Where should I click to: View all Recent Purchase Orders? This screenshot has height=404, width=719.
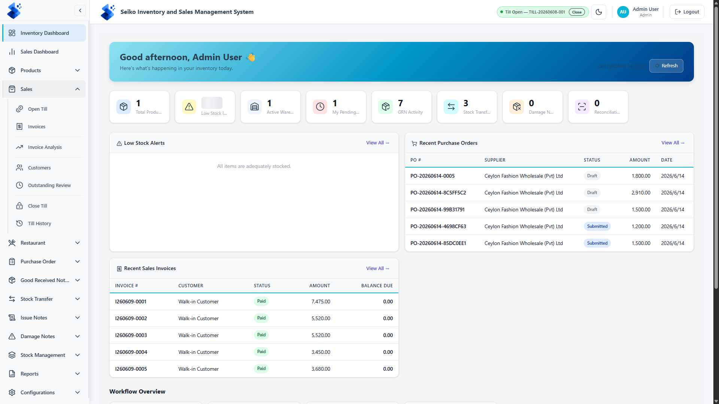pos(673,143)
